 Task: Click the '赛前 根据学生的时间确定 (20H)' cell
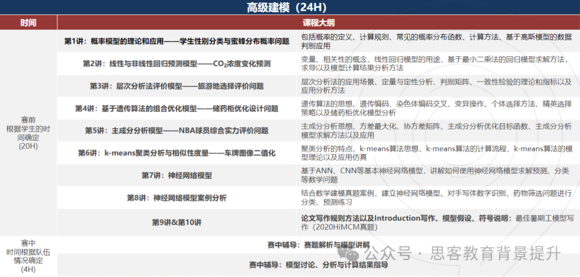28,133
